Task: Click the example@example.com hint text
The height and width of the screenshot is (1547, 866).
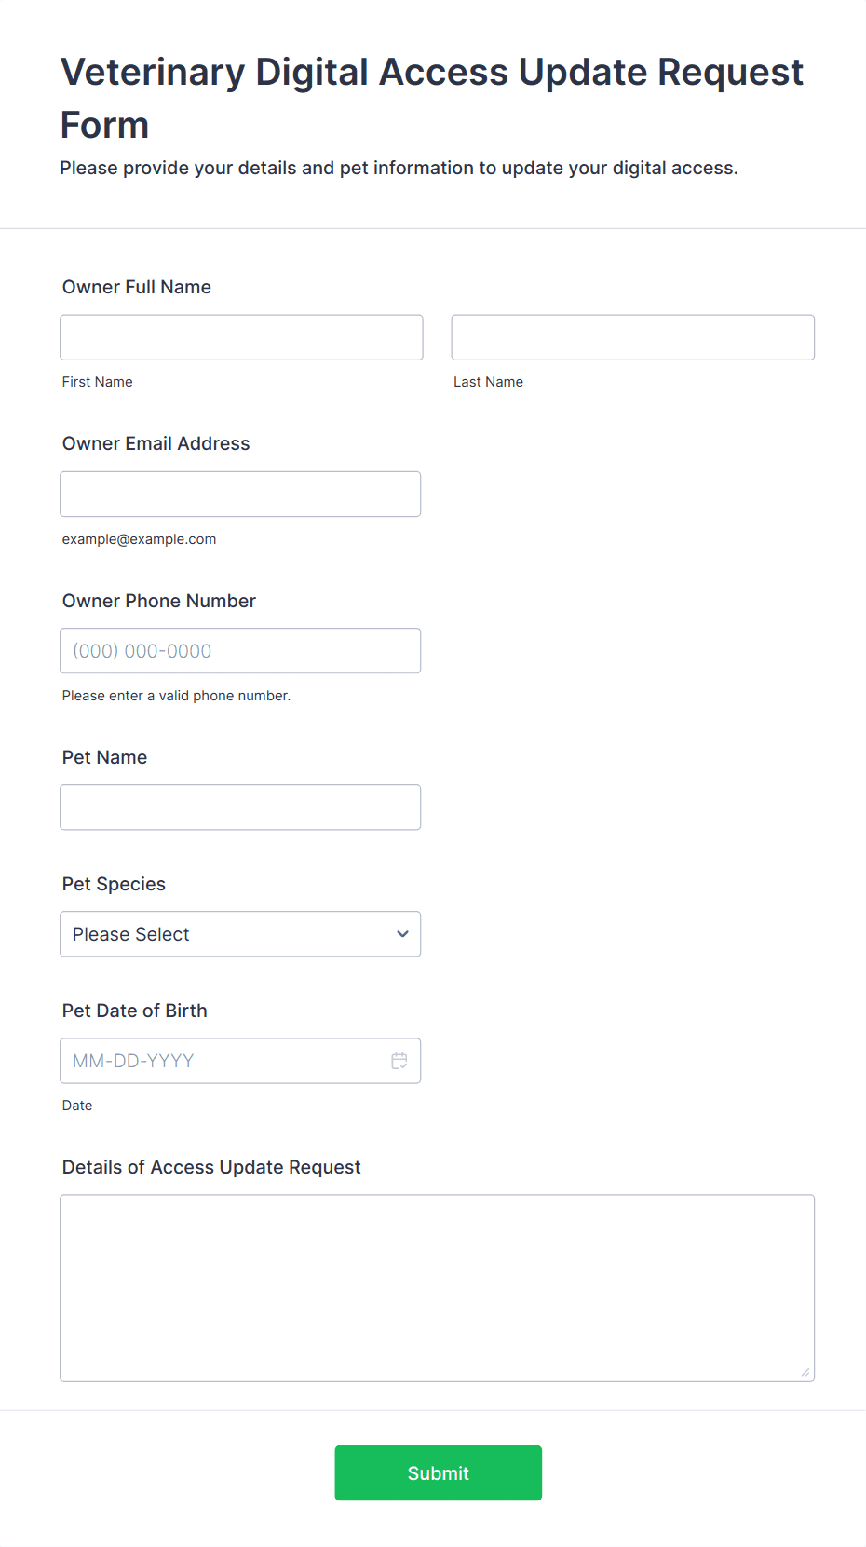Action: point(140,539)
